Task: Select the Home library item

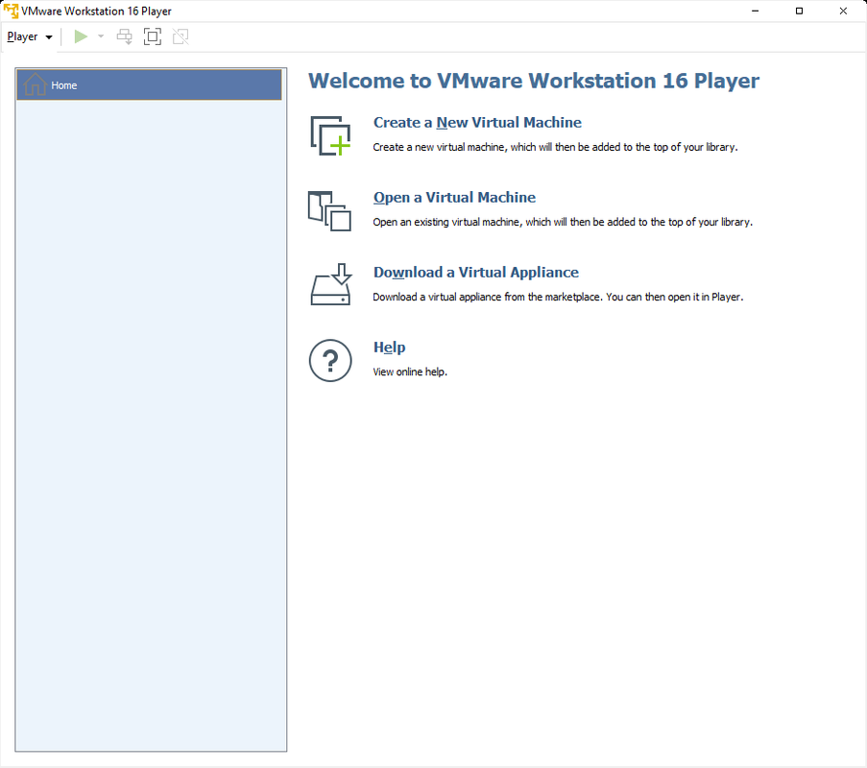Action: pos(149,85)
